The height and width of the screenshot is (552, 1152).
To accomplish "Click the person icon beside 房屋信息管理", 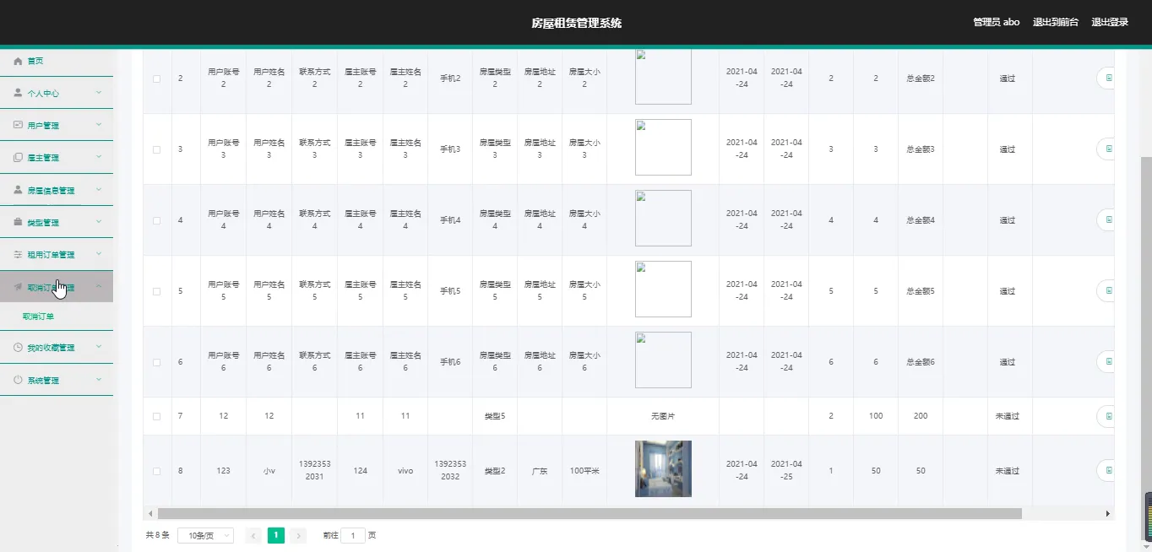I will point(18,190).
